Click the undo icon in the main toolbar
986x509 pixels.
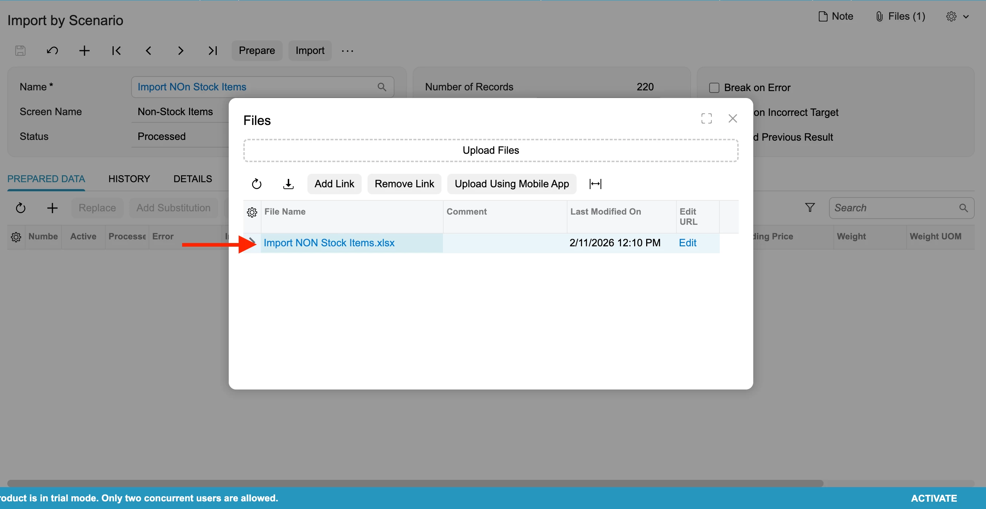[52, 51]
